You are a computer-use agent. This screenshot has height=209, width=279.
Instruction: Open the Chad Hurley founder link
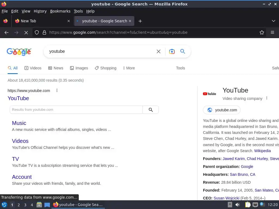click(x=257, y=159)
